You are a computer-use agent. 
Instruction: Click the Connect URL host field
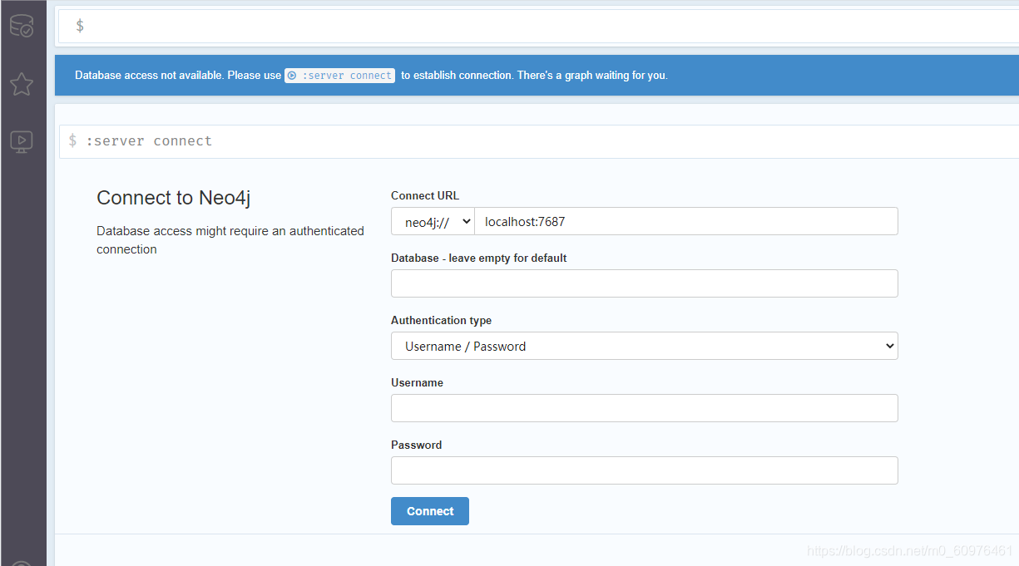click(686, 221)
